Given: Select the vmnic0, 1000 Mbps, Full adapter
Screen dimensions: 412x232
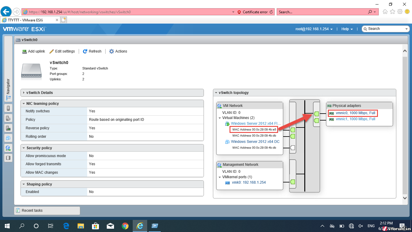Looking at the screenshot, I should coord(355,113).
